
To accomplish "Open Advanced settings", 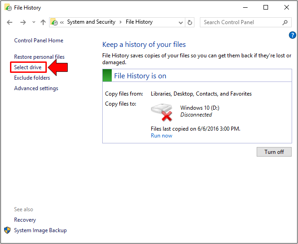I will point(36,88).
